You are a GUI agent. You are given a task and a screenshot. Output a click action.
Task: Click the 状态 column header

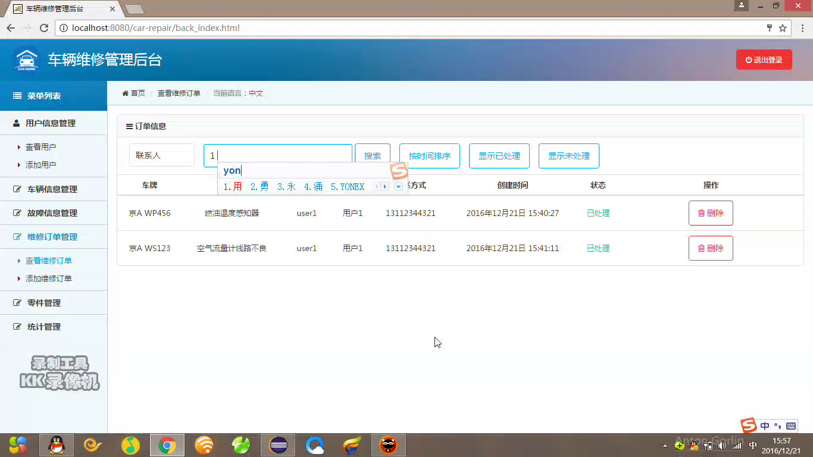point(598,185)
